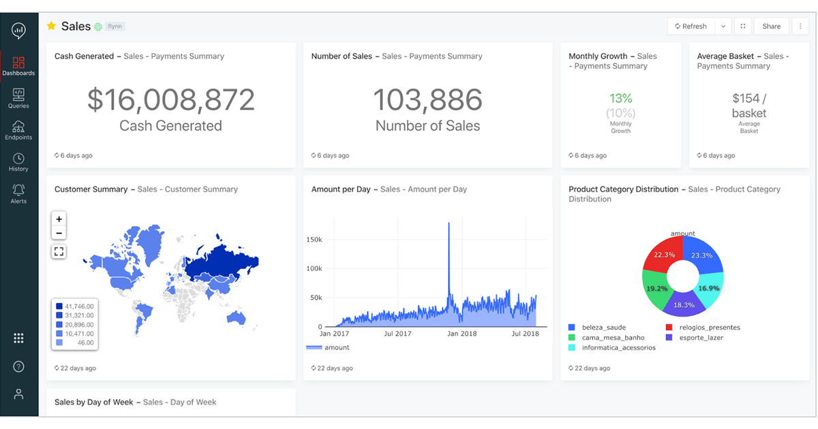Click the beleza_saude legend color swatch
Image resolution: width=818 pixels, height=429 pixels.
(x=571, y=328)
